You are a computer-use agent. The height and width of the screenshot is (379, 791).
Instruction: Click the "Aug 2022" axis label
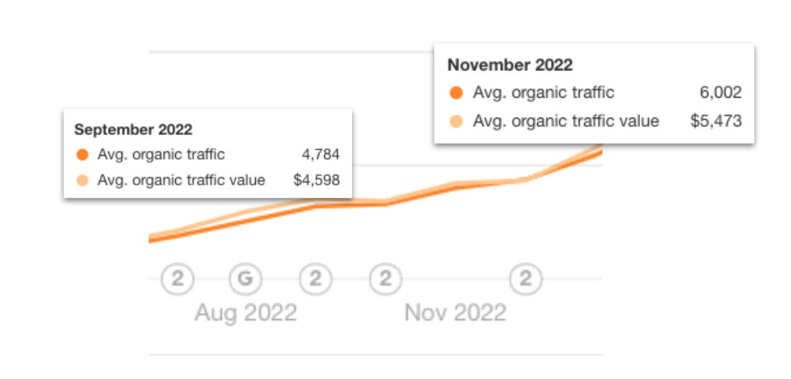(245, 313)
